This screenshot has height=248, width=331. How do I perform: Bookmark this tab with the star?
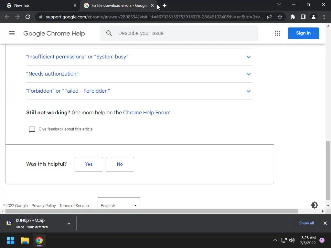tap(280, 17)
